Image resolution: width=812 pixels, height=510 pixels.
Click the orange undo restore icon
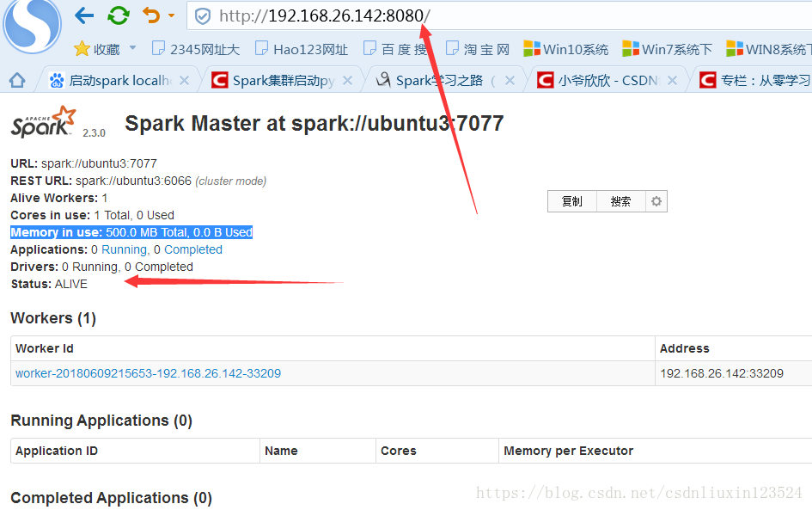click(x=151, y=15)
